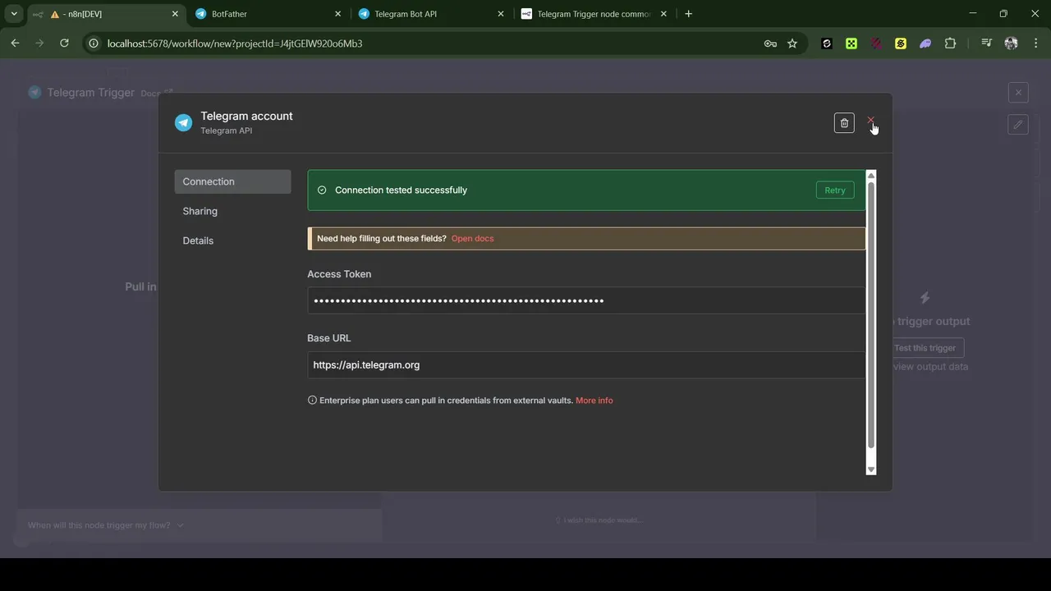Viewport: 1051px width, 591px height.
Task: View site information icon in address bar
Action: (x=94, y=44)
